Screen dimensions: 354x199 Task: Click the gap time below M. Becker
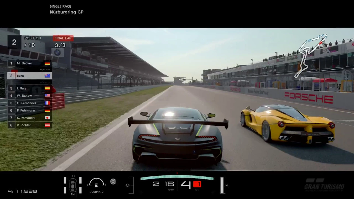tap(45, 70)
